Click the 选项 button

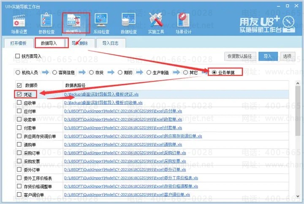[x=288, y=56]
